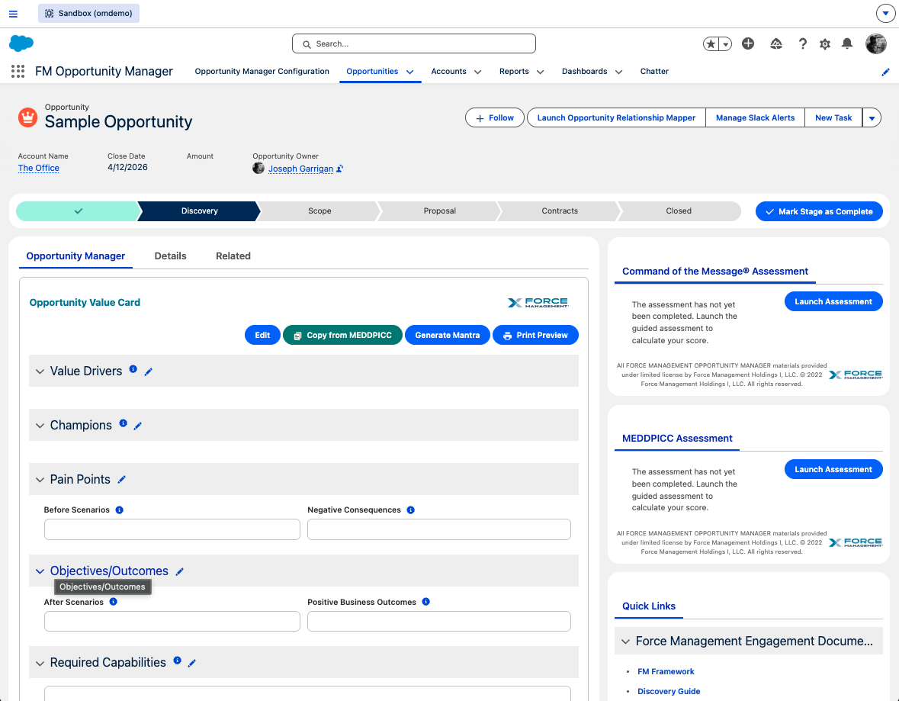899x701 pixels.
Task: Open the Setup gear icon
Action: coord(824,44)
